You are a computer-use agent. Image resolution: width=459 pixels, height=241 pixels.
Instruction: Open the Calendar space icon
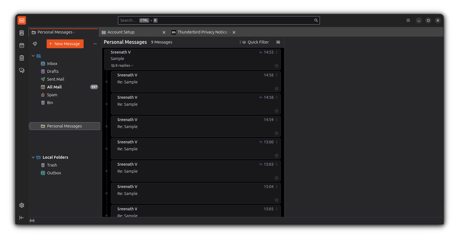coord(22,45)
